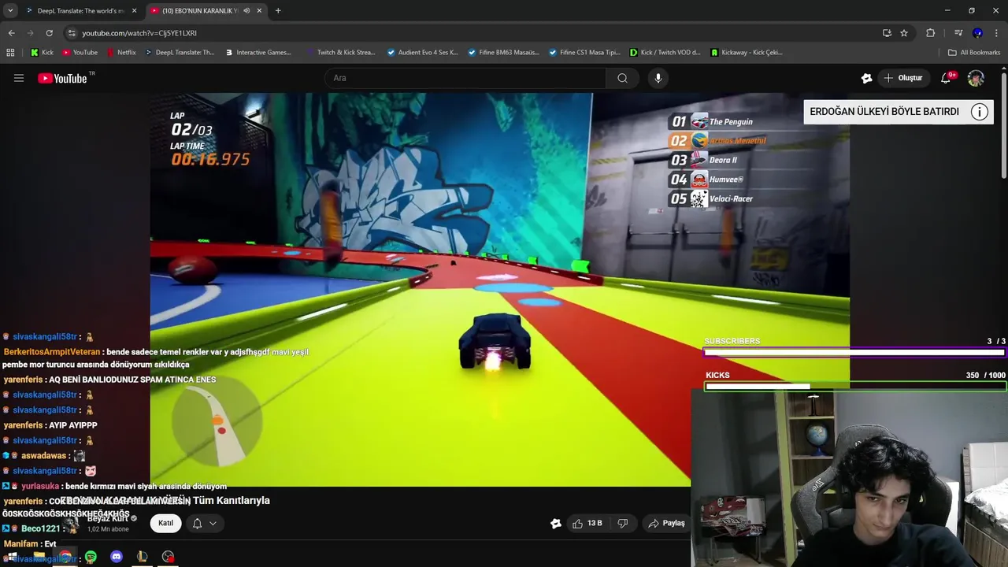Expand the All Bookmarks folder

(974, 53)
